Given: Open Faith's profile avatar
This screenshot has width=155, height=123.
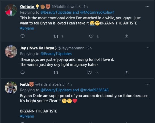Looking at the screenshot, I should [11, 88].
